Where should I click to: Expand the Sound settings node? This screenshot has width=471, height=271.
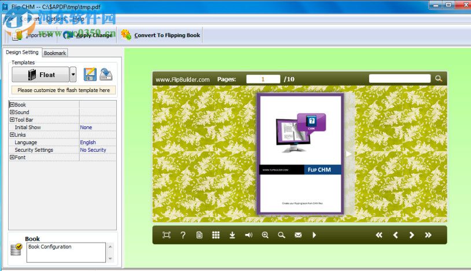click(12, 112)
